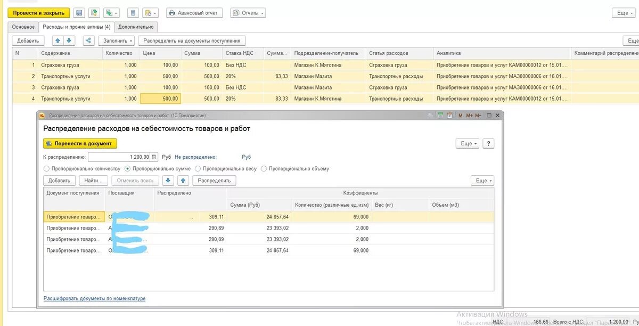Open the calendar icon in the dialog title bar
The image size is (639, 326).
[450, 116]
